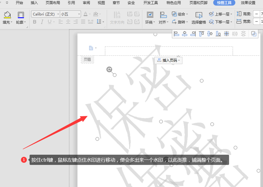Viewport: 263px width, 187px height.
Task: Open the 小五 font size dropdown
Action: coord(79,14)
